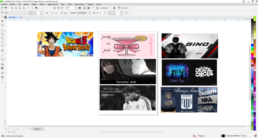Switch to the tazas.cdr document tab
The width and height of the screenshot is (258, 138).
pyautogui.click(x=12, y=17)
